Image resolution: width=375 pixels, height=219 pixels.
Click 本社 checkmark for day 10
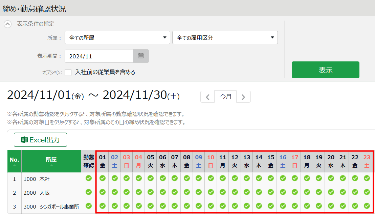(211, 179)
